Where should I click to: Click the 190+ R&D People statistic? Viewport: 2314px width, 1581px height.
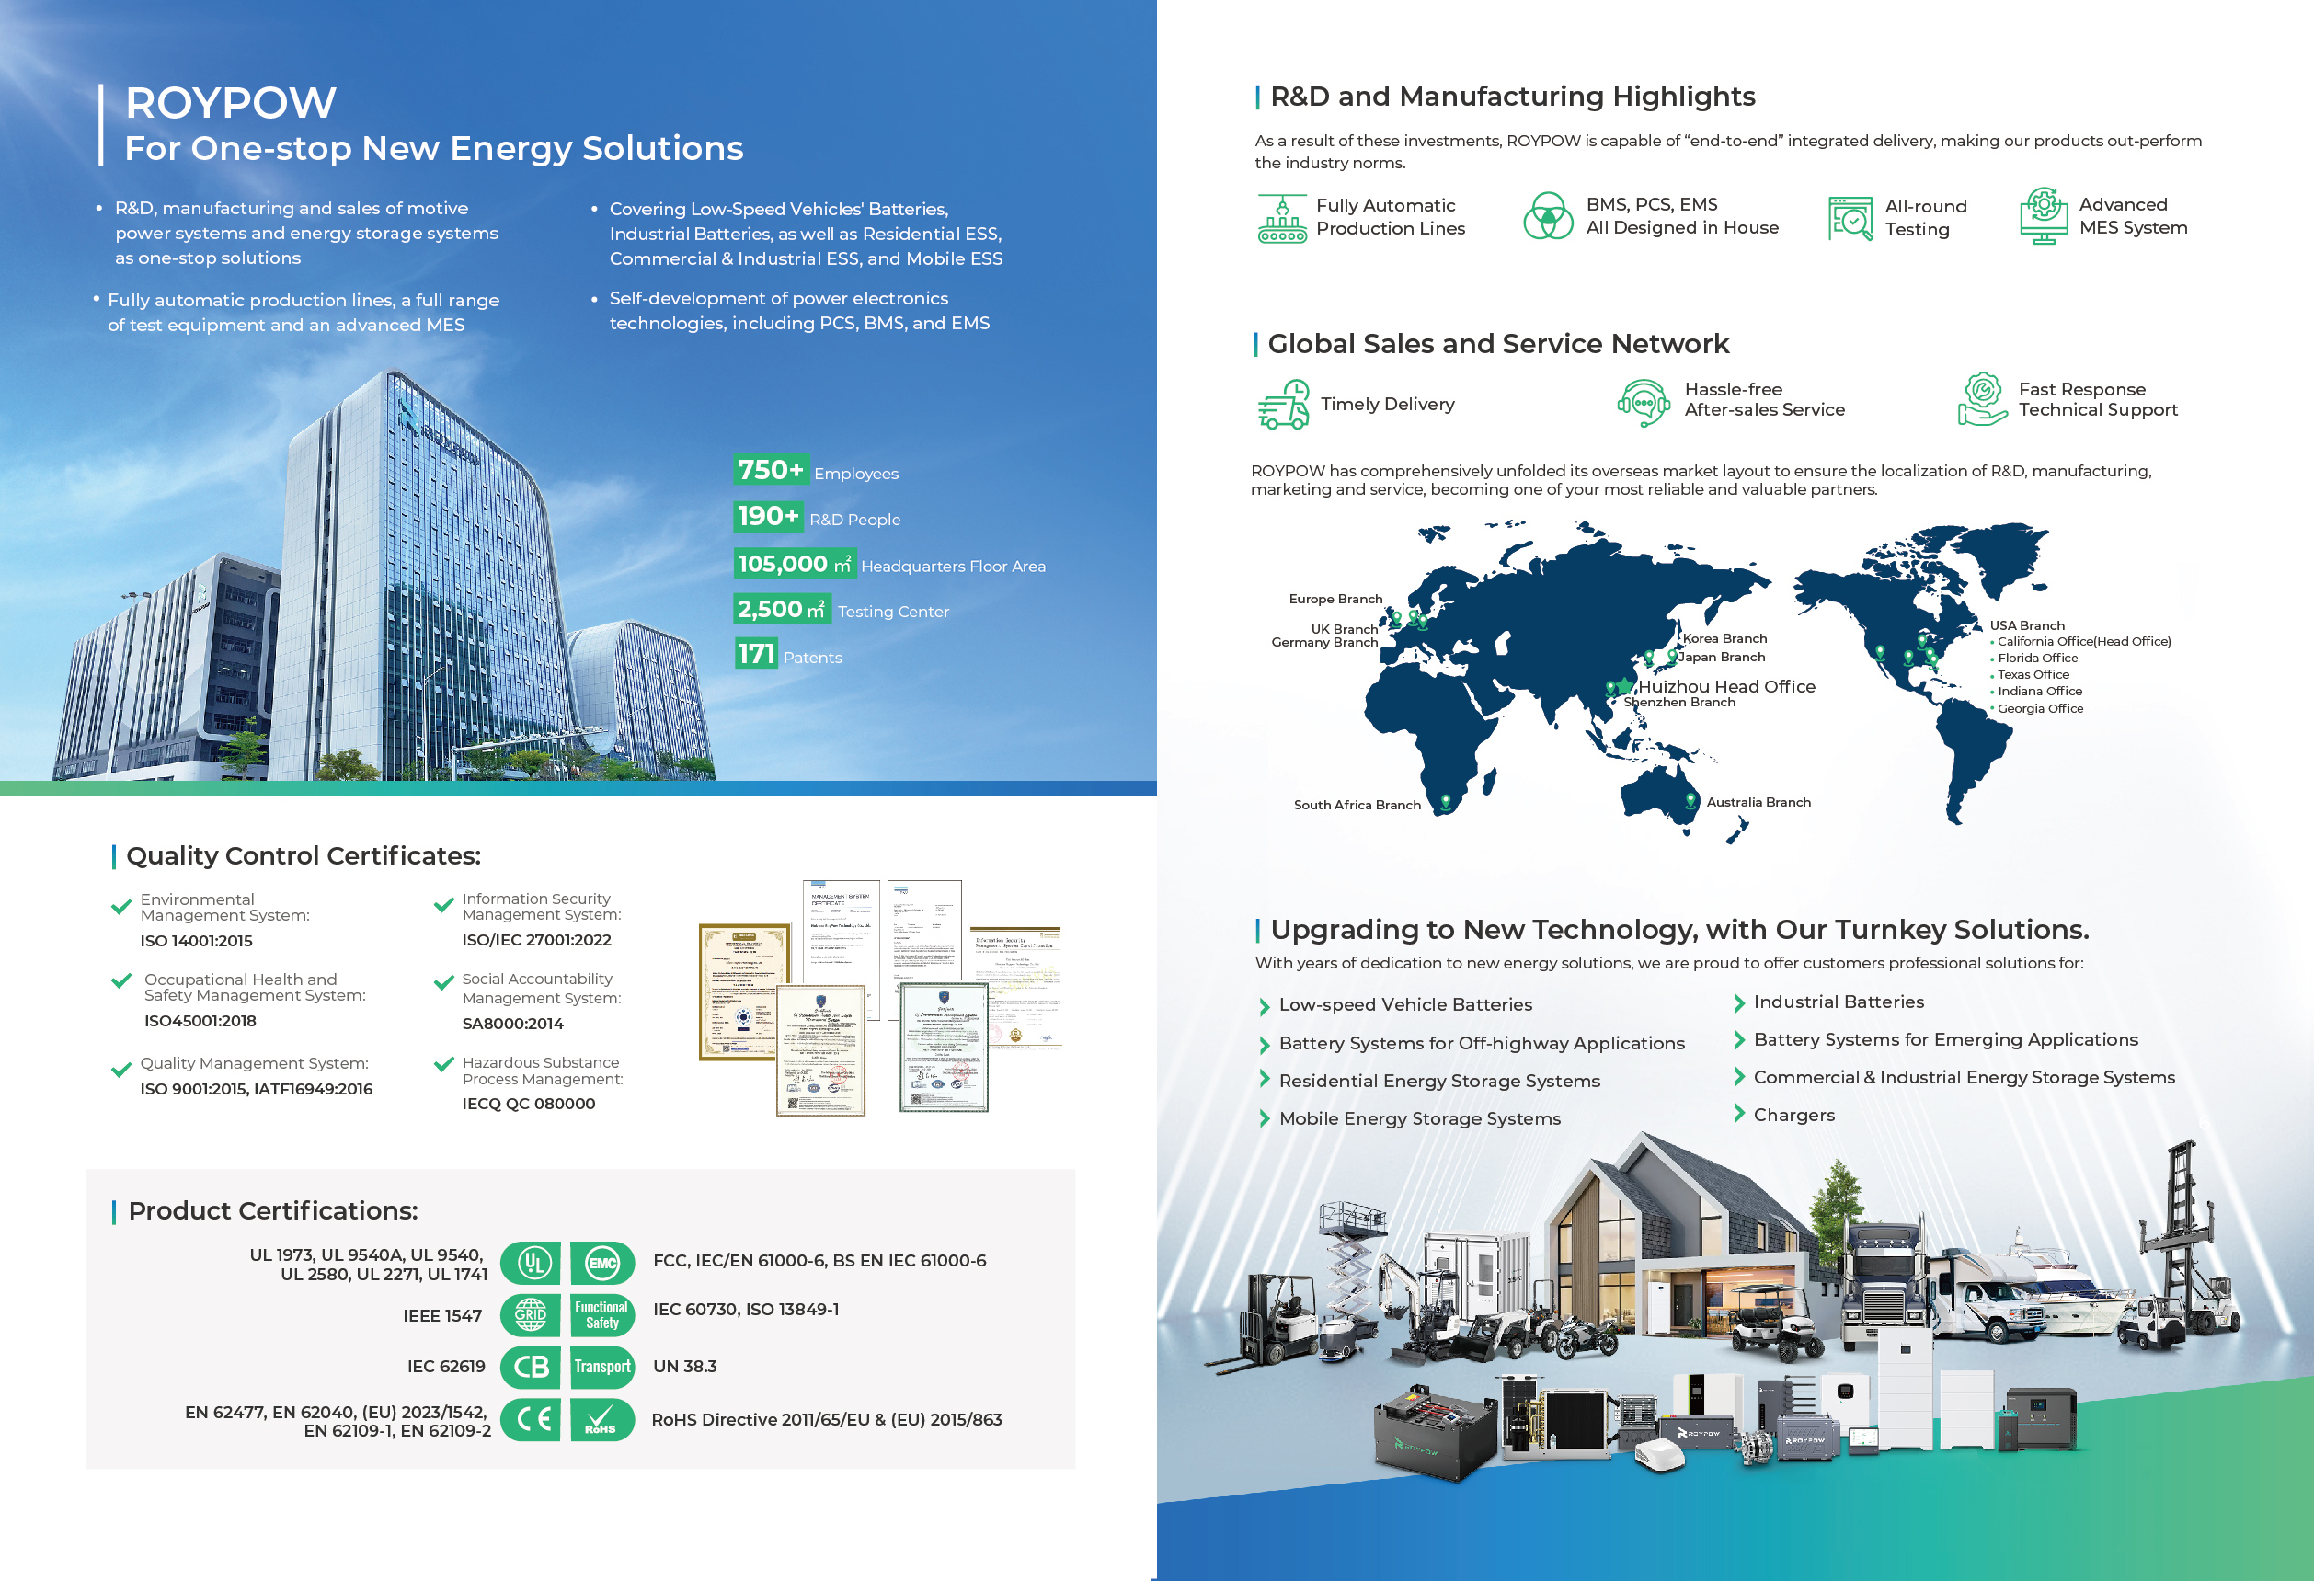(818, 517)
